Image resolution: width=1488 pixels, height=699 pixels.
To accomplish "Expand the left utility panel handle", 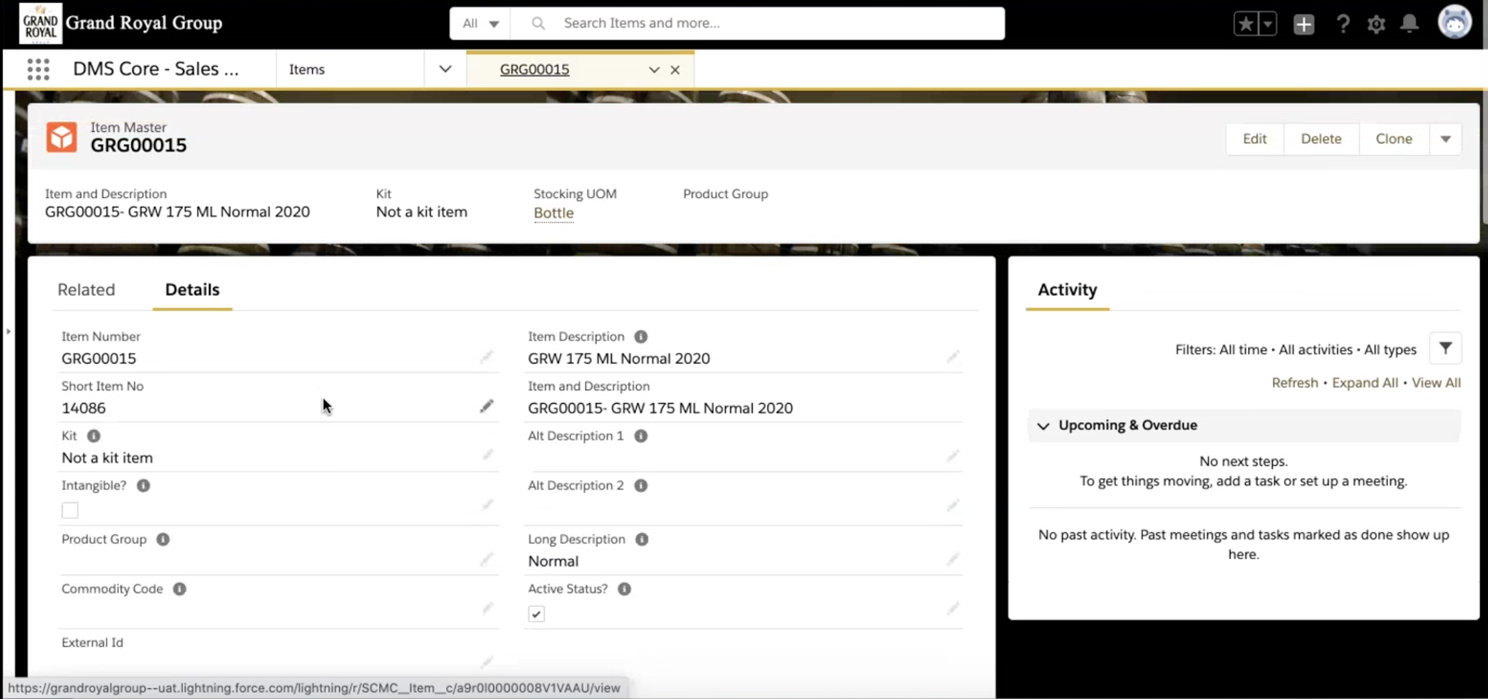I will pos(8,331).
